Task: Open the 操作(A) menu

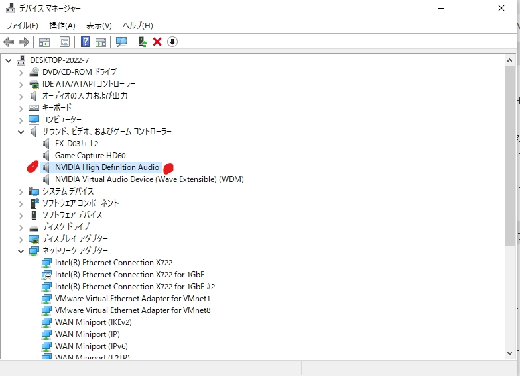Action: click(x=62, y=25)
